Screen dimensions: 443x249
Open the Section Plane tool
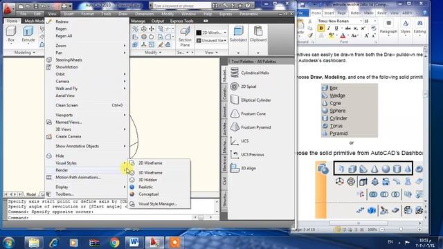pyautogui.click(x=185, y=37)
